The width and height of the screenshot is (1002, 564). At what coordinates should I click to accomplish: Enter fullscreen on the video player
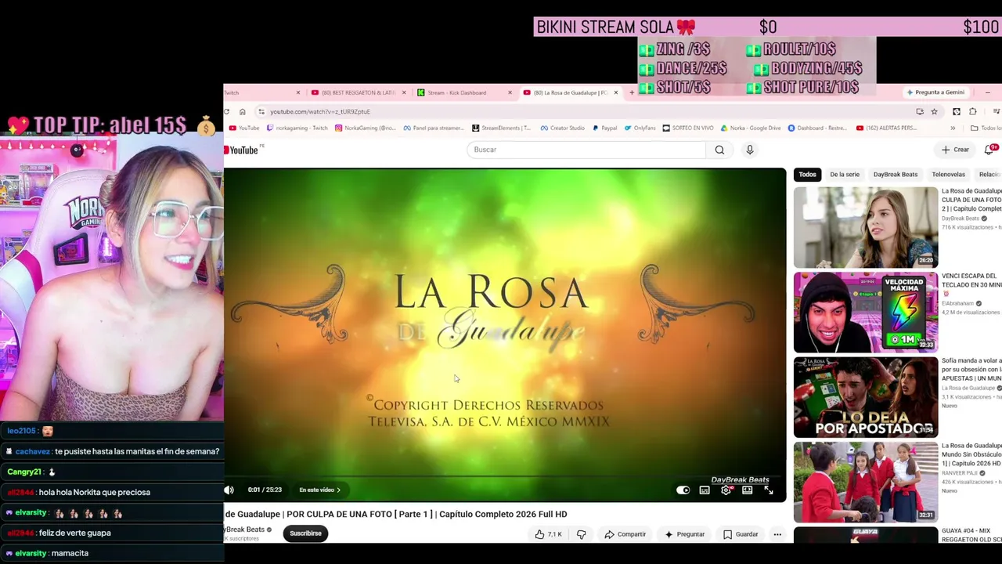coord(769,490)
